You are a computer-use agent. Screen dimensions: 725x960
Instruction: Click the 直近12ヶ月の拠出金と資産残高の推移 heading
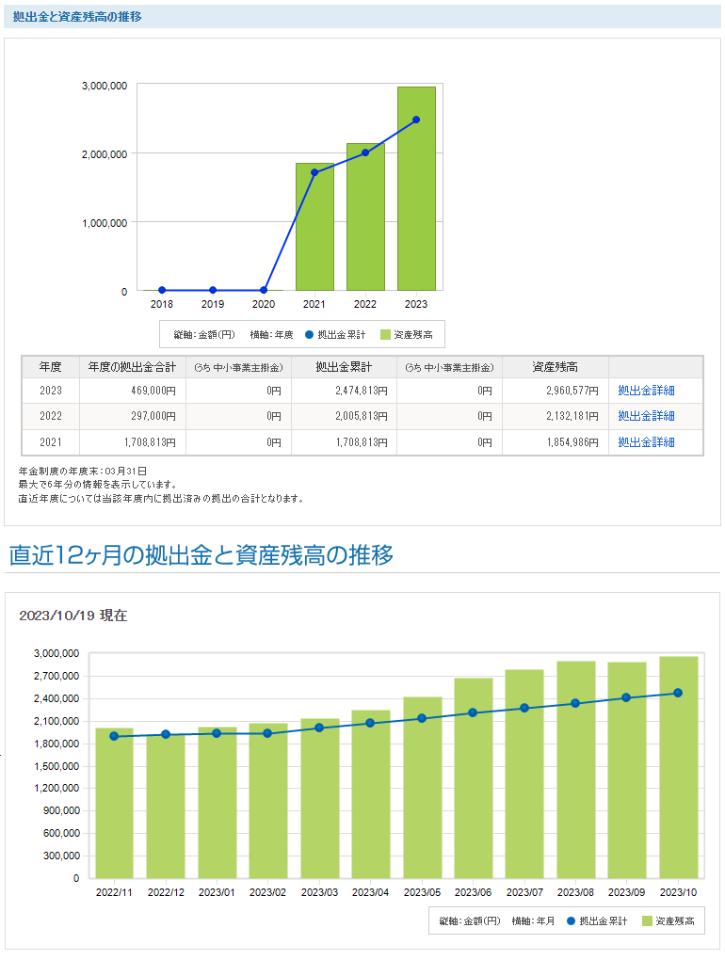point(201,555)
